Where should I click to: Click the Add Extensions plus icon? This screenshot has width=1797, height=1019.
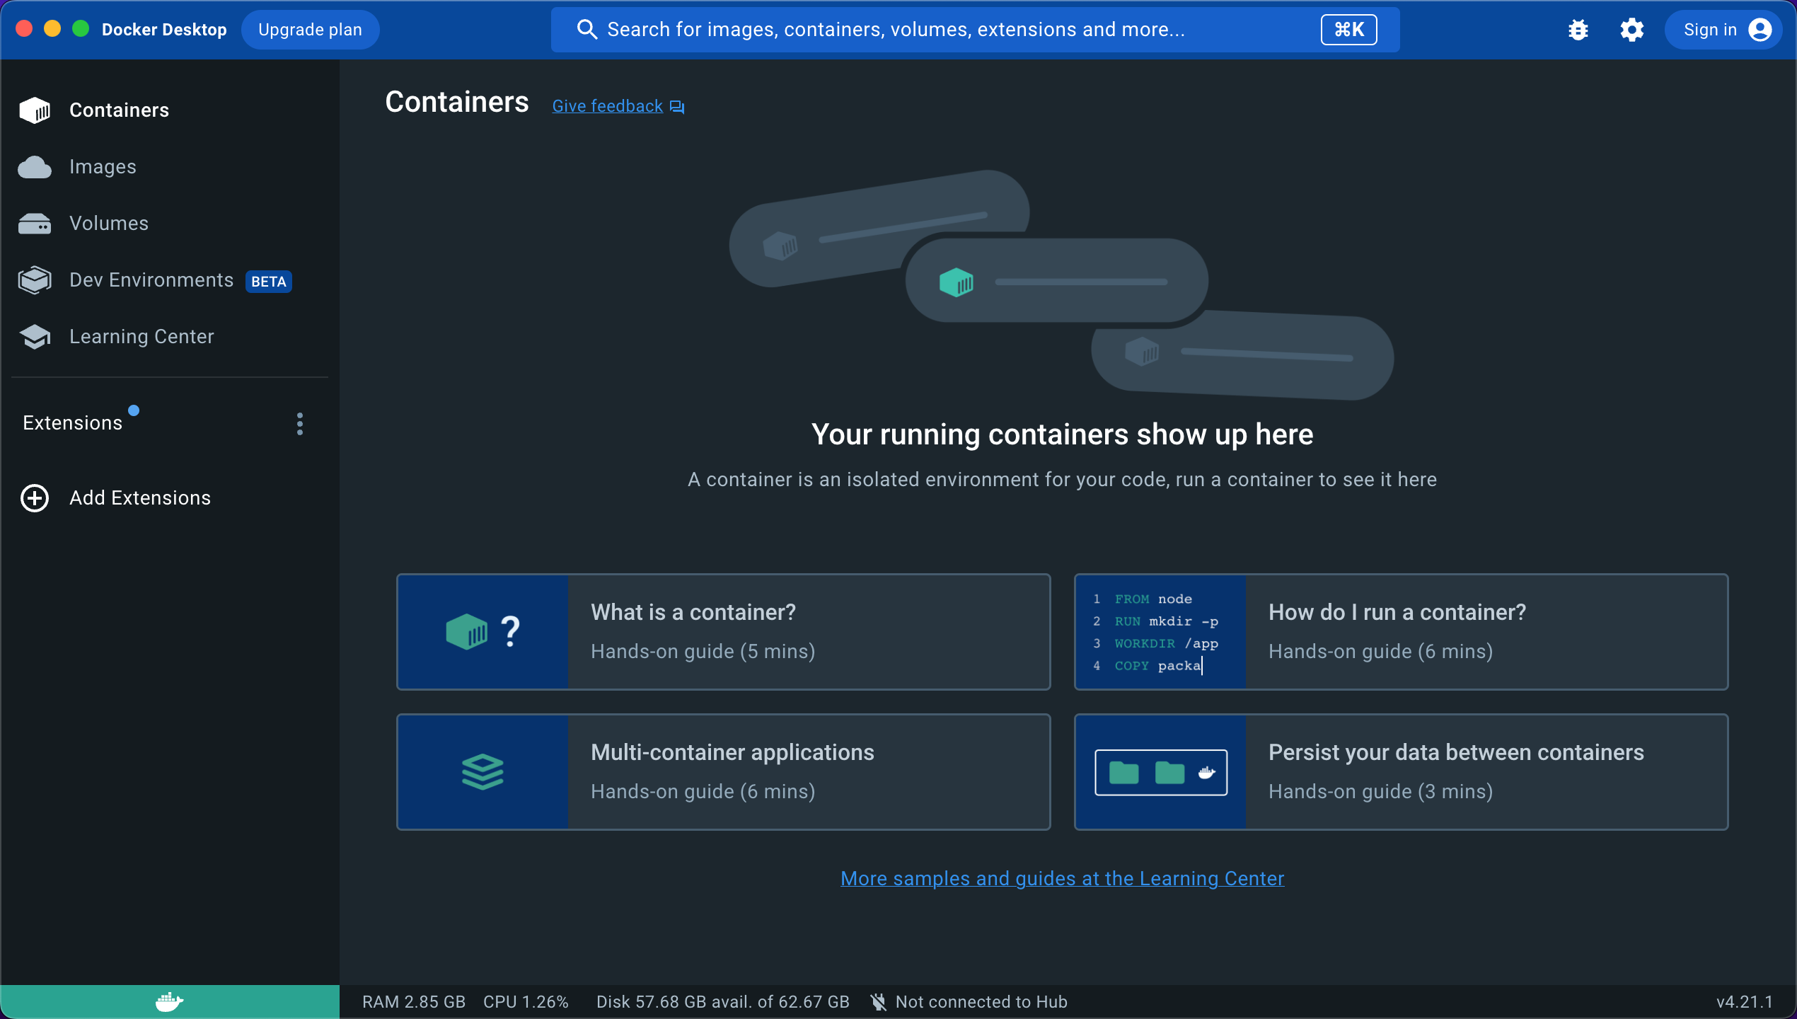click(35, 498)
